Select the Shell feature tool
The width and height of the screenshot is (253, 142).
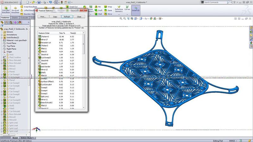pos(98,14)
